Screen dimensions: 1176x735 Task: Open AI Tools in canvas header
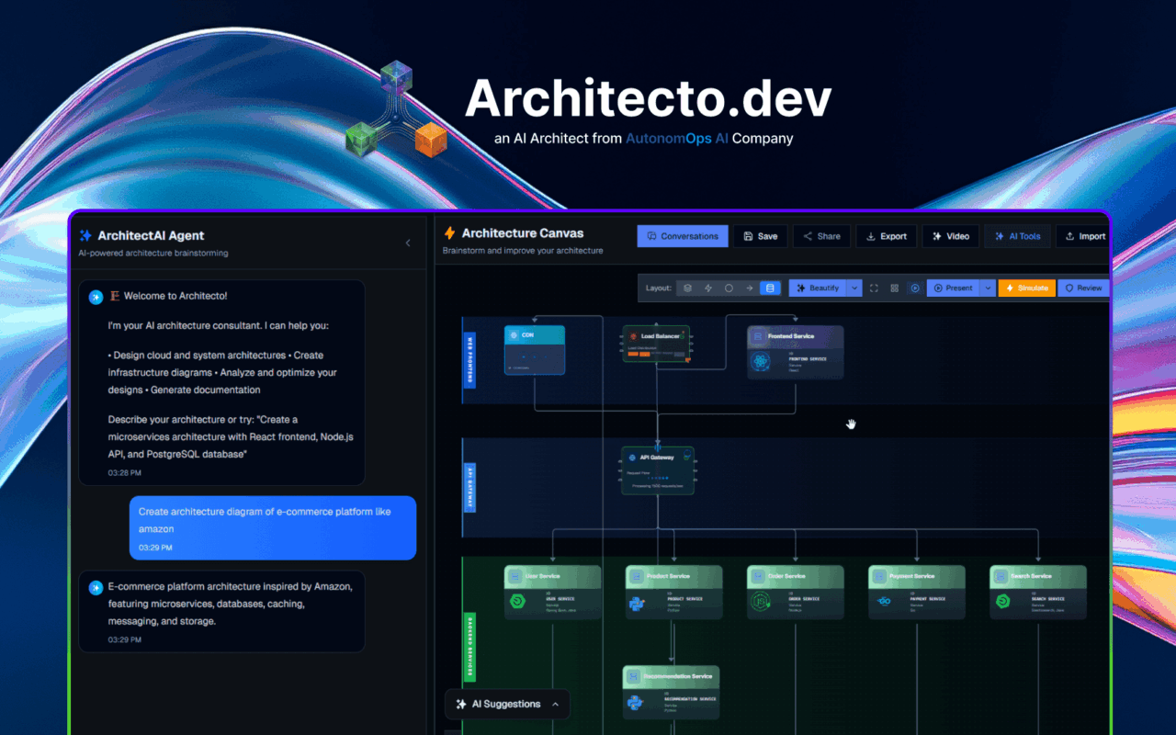pyautogui.click(x=1017, y=236)
